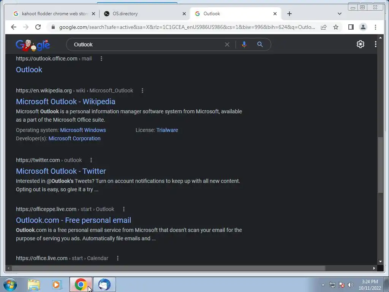Share this page icon in address bar

click(x=324, y=27)
